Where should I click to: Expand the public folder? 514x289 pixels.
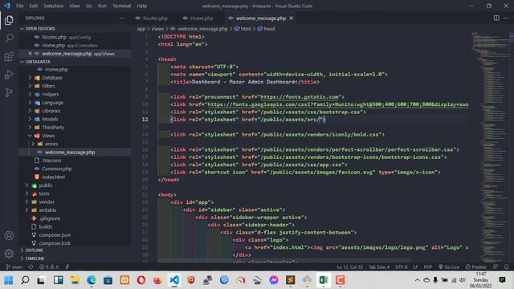(46, 185)
